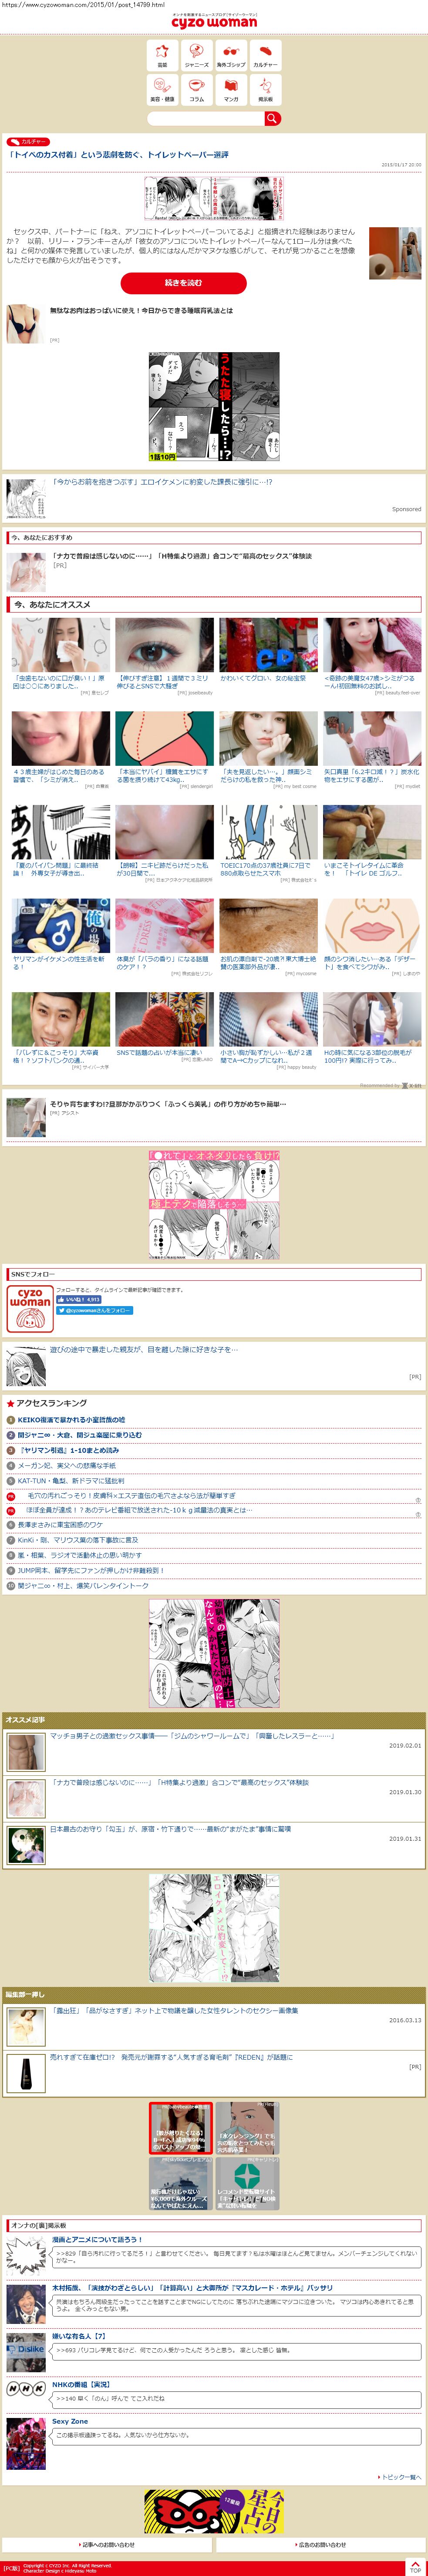This screenshot has width=428, height=2576.
Task: Open the 美容・健康 category icon
Action: pyautogui.click(x=162, y=89)
